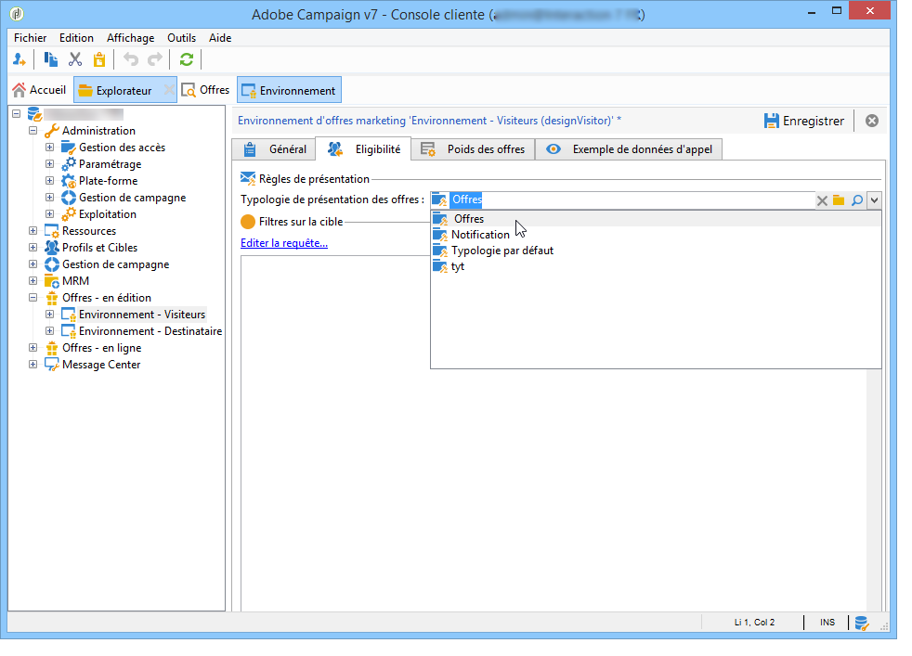Select Environnement - Destinataire tree item
This screenshot has height=656, width=912.
pyautogui.click(x=150, y=331)
